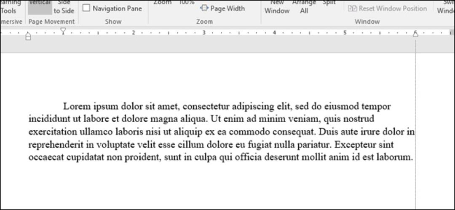Enable the Navigation Pane checkbox

86,8
